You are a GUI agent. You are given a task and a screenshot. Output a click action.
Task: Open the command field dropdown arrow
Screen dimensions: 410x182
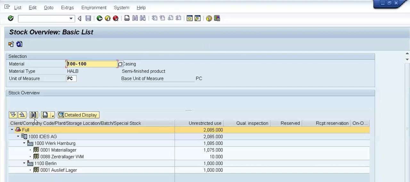click(71, 19)
